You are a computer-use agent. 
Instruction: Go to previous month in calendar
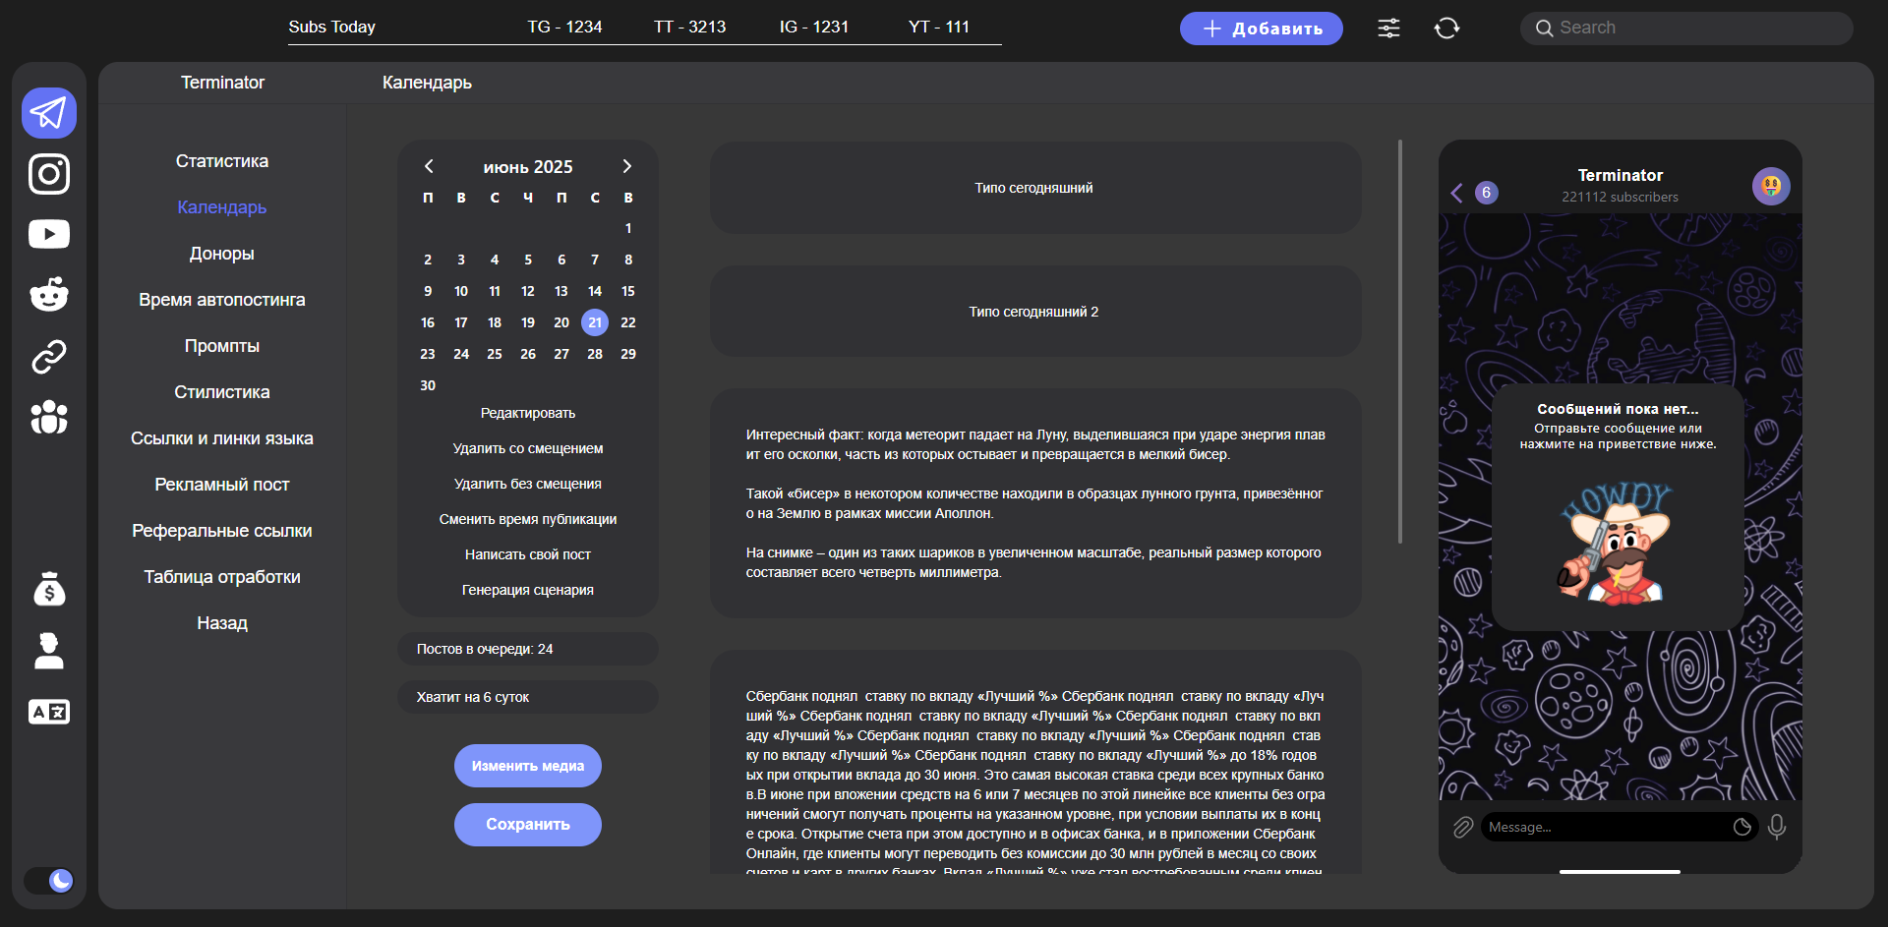pos(429,166)
